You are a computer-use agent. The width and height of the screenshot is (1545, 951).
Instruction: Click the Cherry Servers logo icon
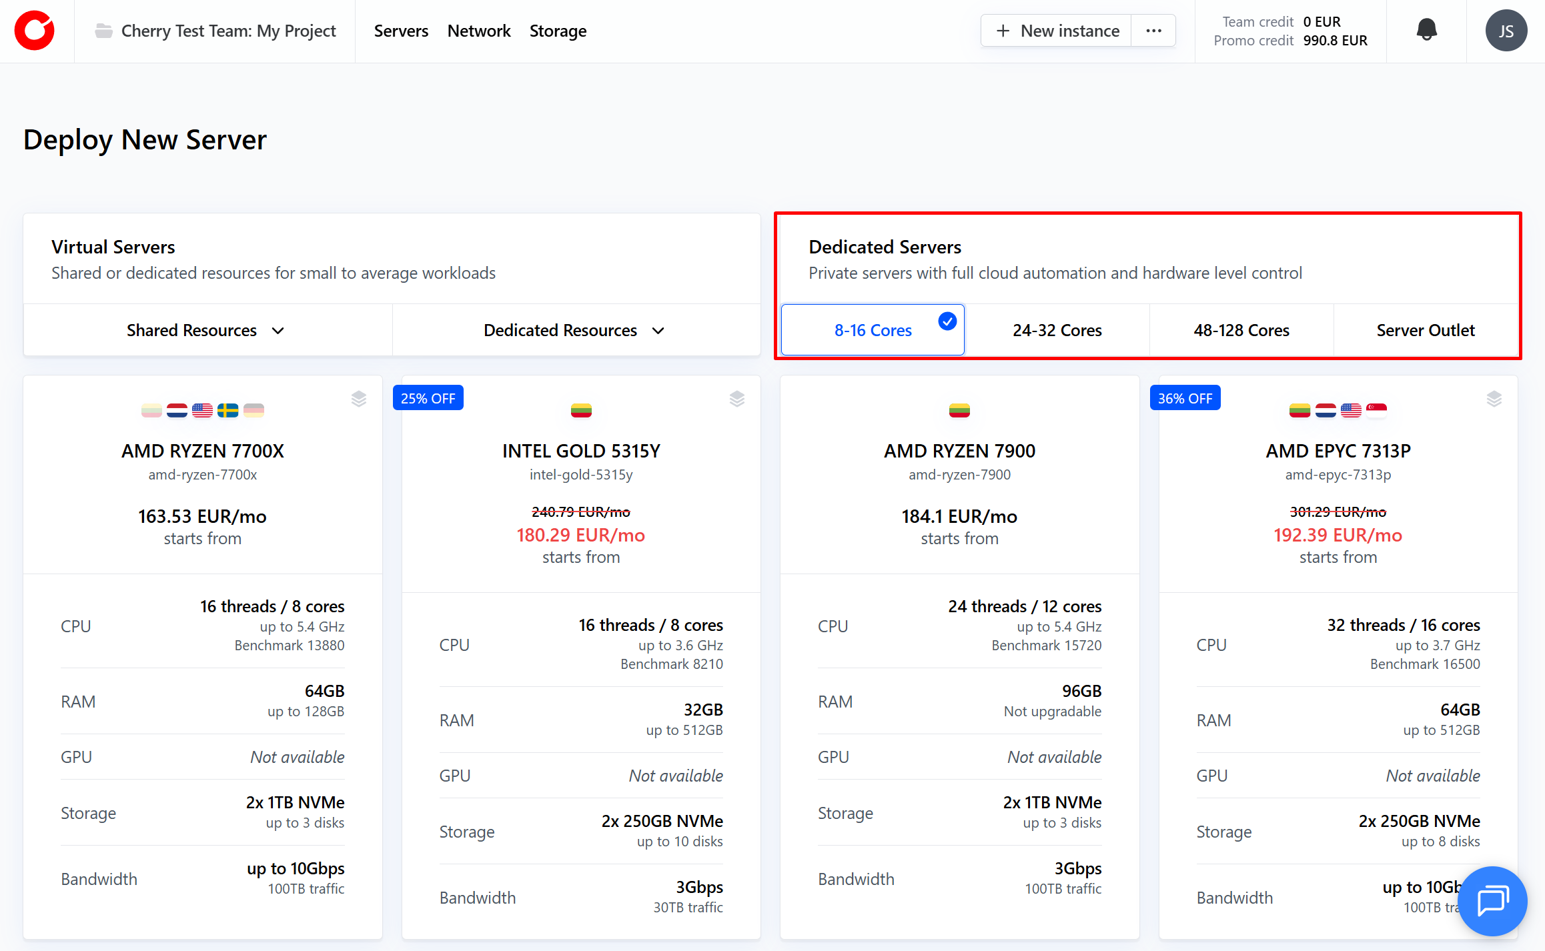(35, 31)
